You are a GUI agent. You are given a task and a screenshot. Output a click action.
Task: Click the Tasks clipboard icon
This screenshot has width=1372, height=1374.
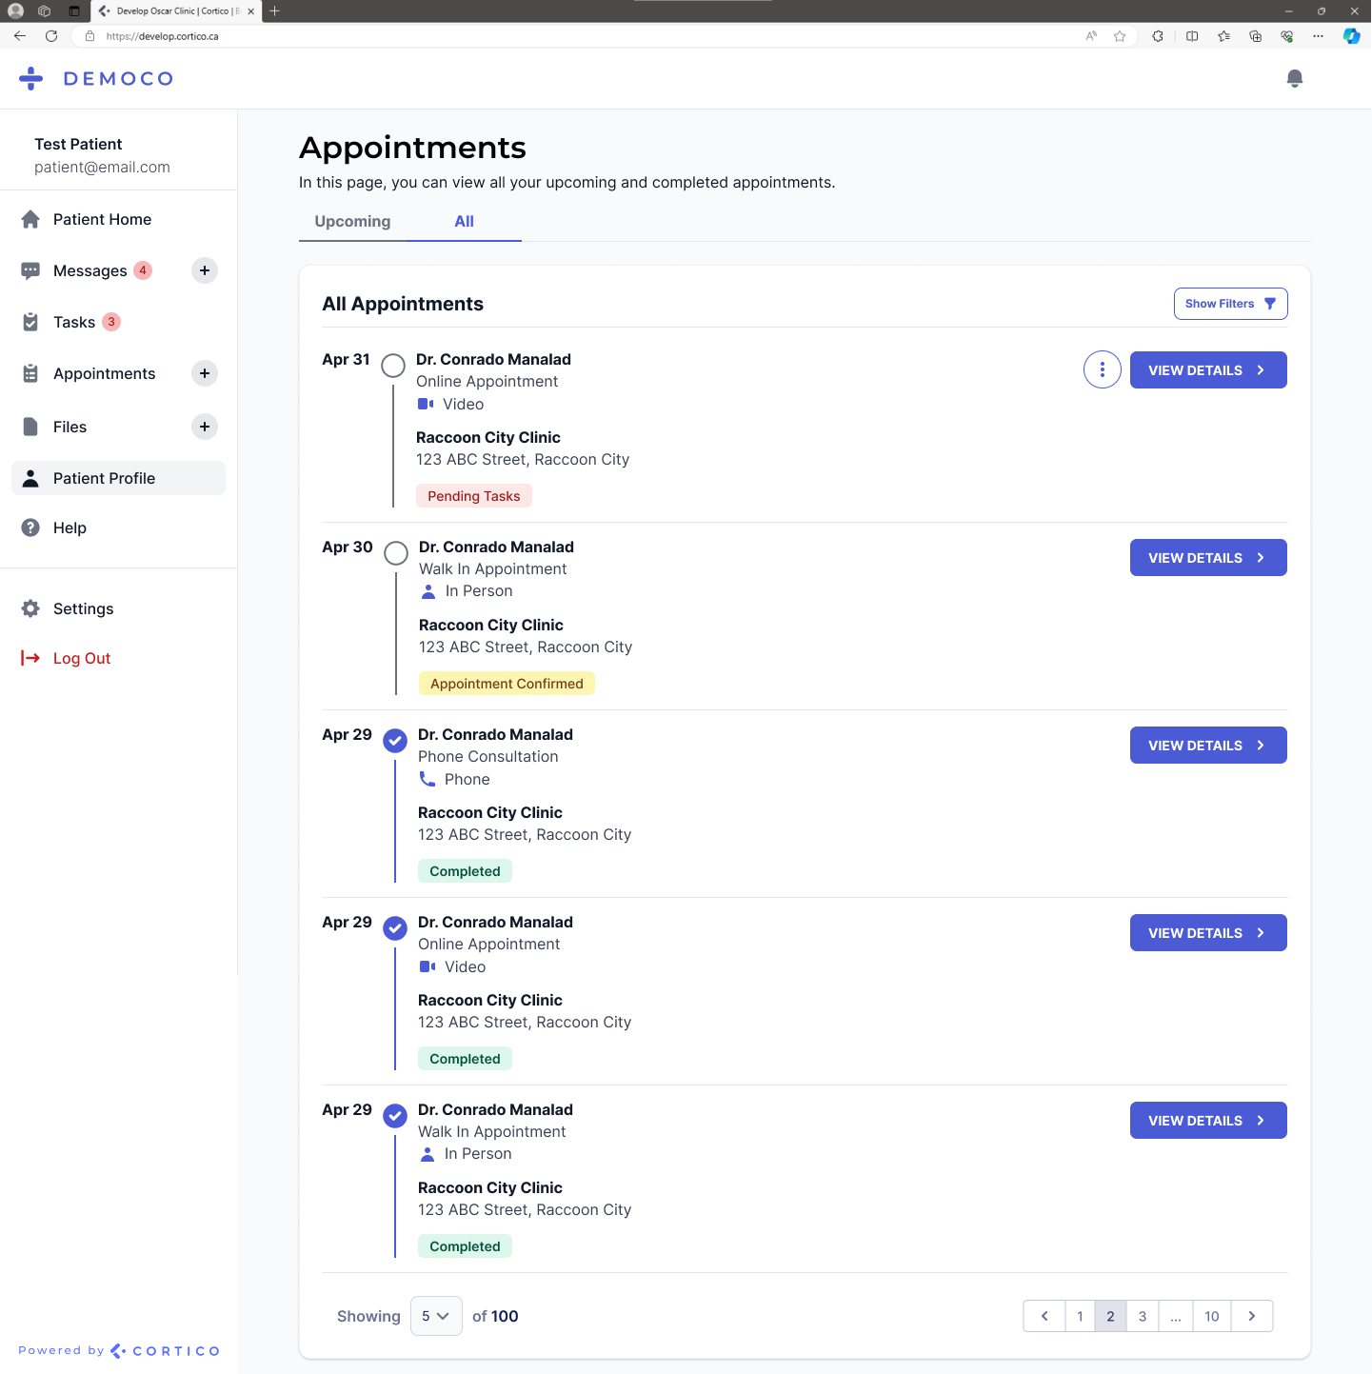coord(30,322)
